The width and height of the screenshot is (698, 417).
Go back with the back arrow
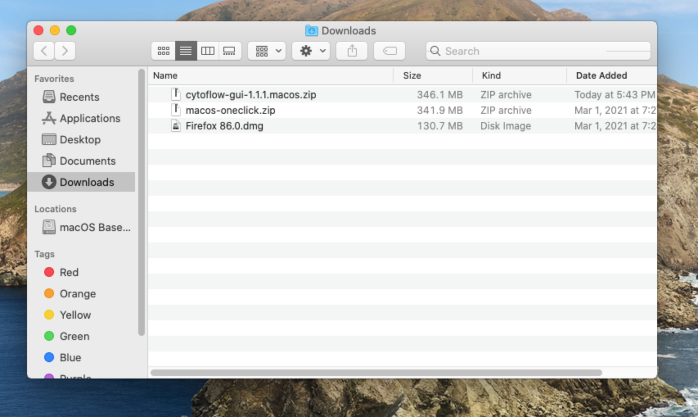pos(44,51)
